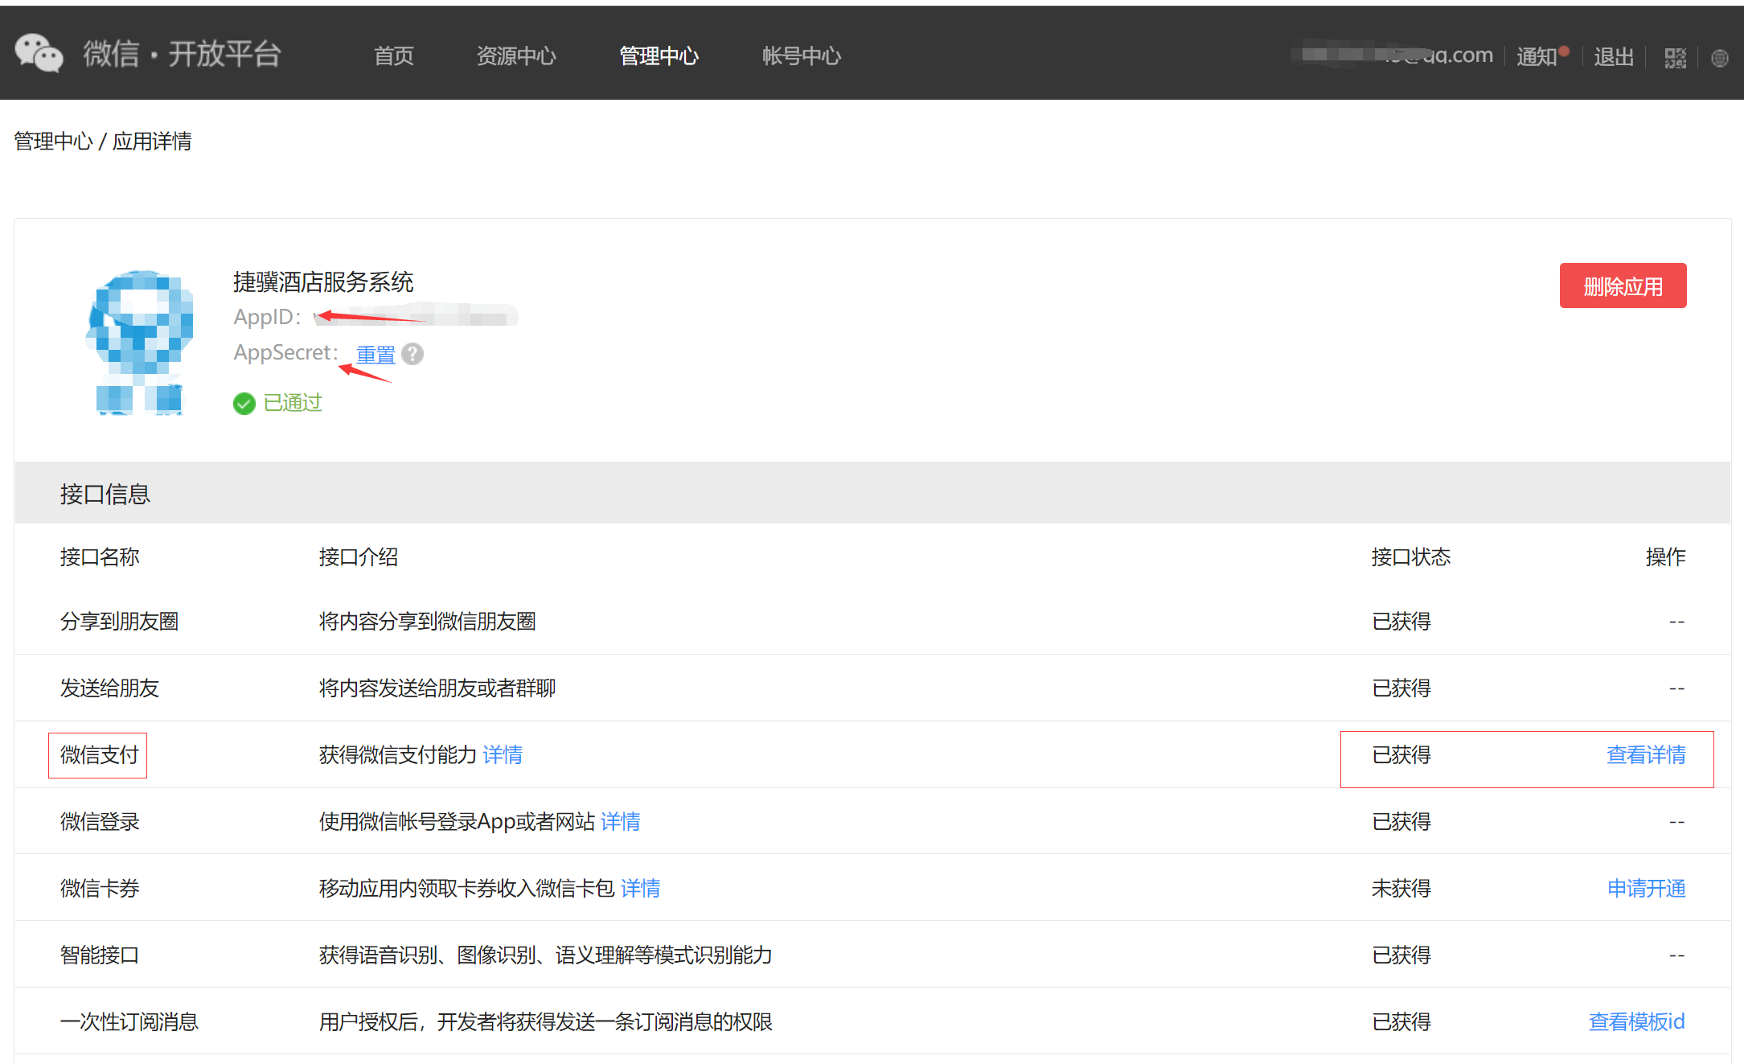Screen dimensions: 1744x1064
Task: Open the QR code icon in header
Action: [1675, 57]
